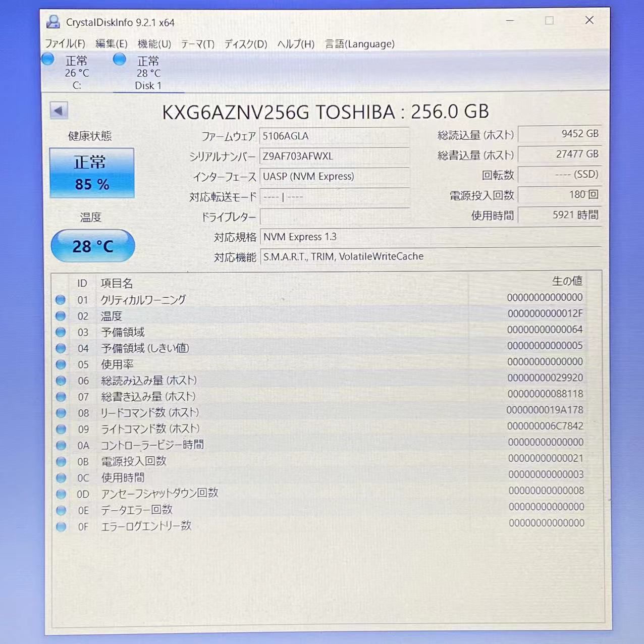Click the 28 °C temperature gauge

click(x=92, y=246)
